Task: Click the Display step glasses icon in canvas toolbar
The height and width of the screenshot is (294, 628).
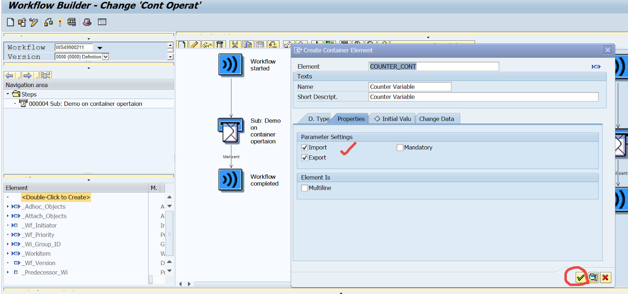Action: click(207, 44)
